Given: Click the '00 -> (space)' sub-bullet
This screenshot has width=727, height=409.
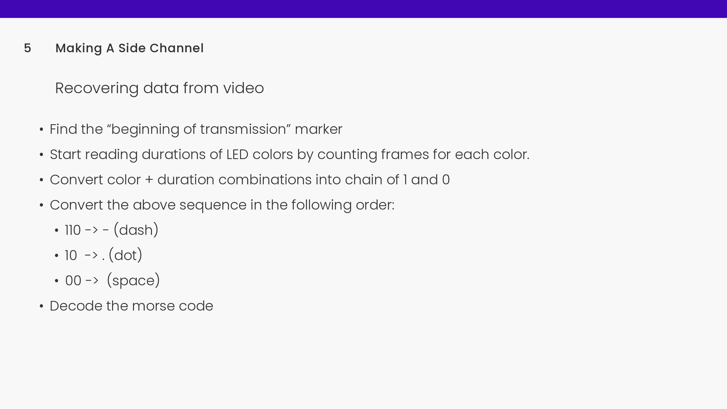Looking at the screenshot, I should click(112, 281).
